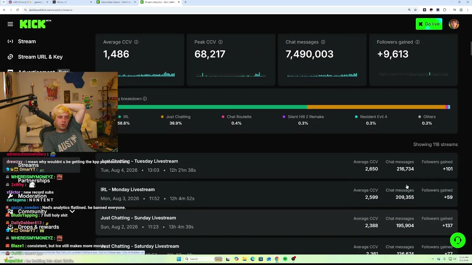Switch to the FreaxyGabe Stream browser tab
The image size is (472, 265).
coord(116,2)
